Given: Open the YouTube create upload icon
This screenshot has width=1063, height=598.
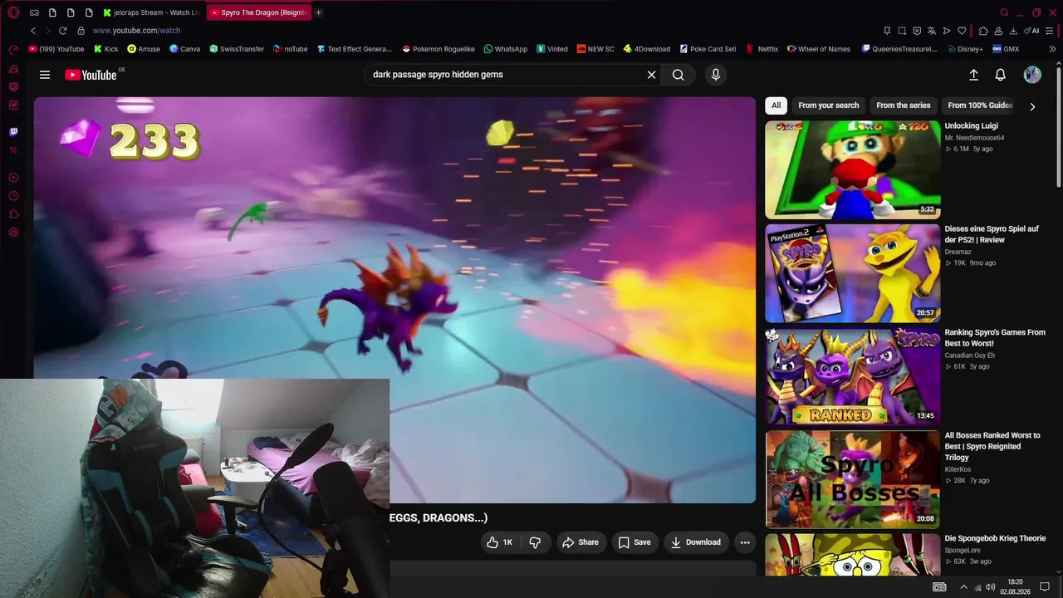Looking at the screenshot, I should 974,75.
